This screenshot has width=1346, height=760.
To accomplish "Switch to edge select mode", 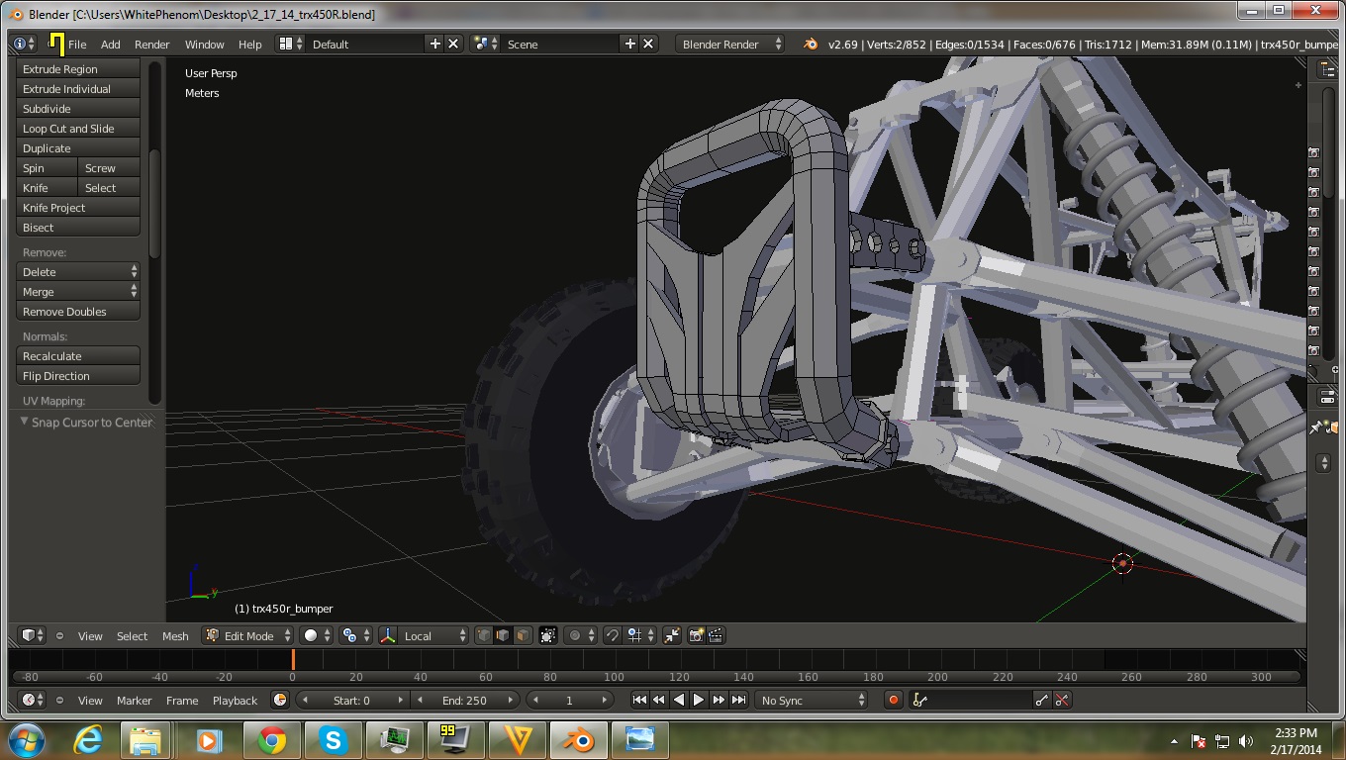I will (503, 635).
